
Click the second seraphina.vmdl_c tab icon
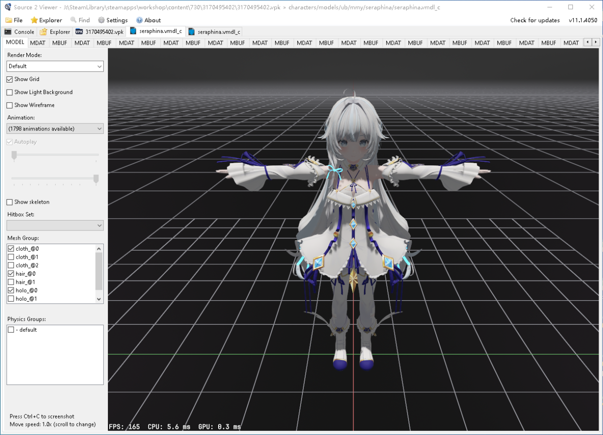[x=192, y=32]
